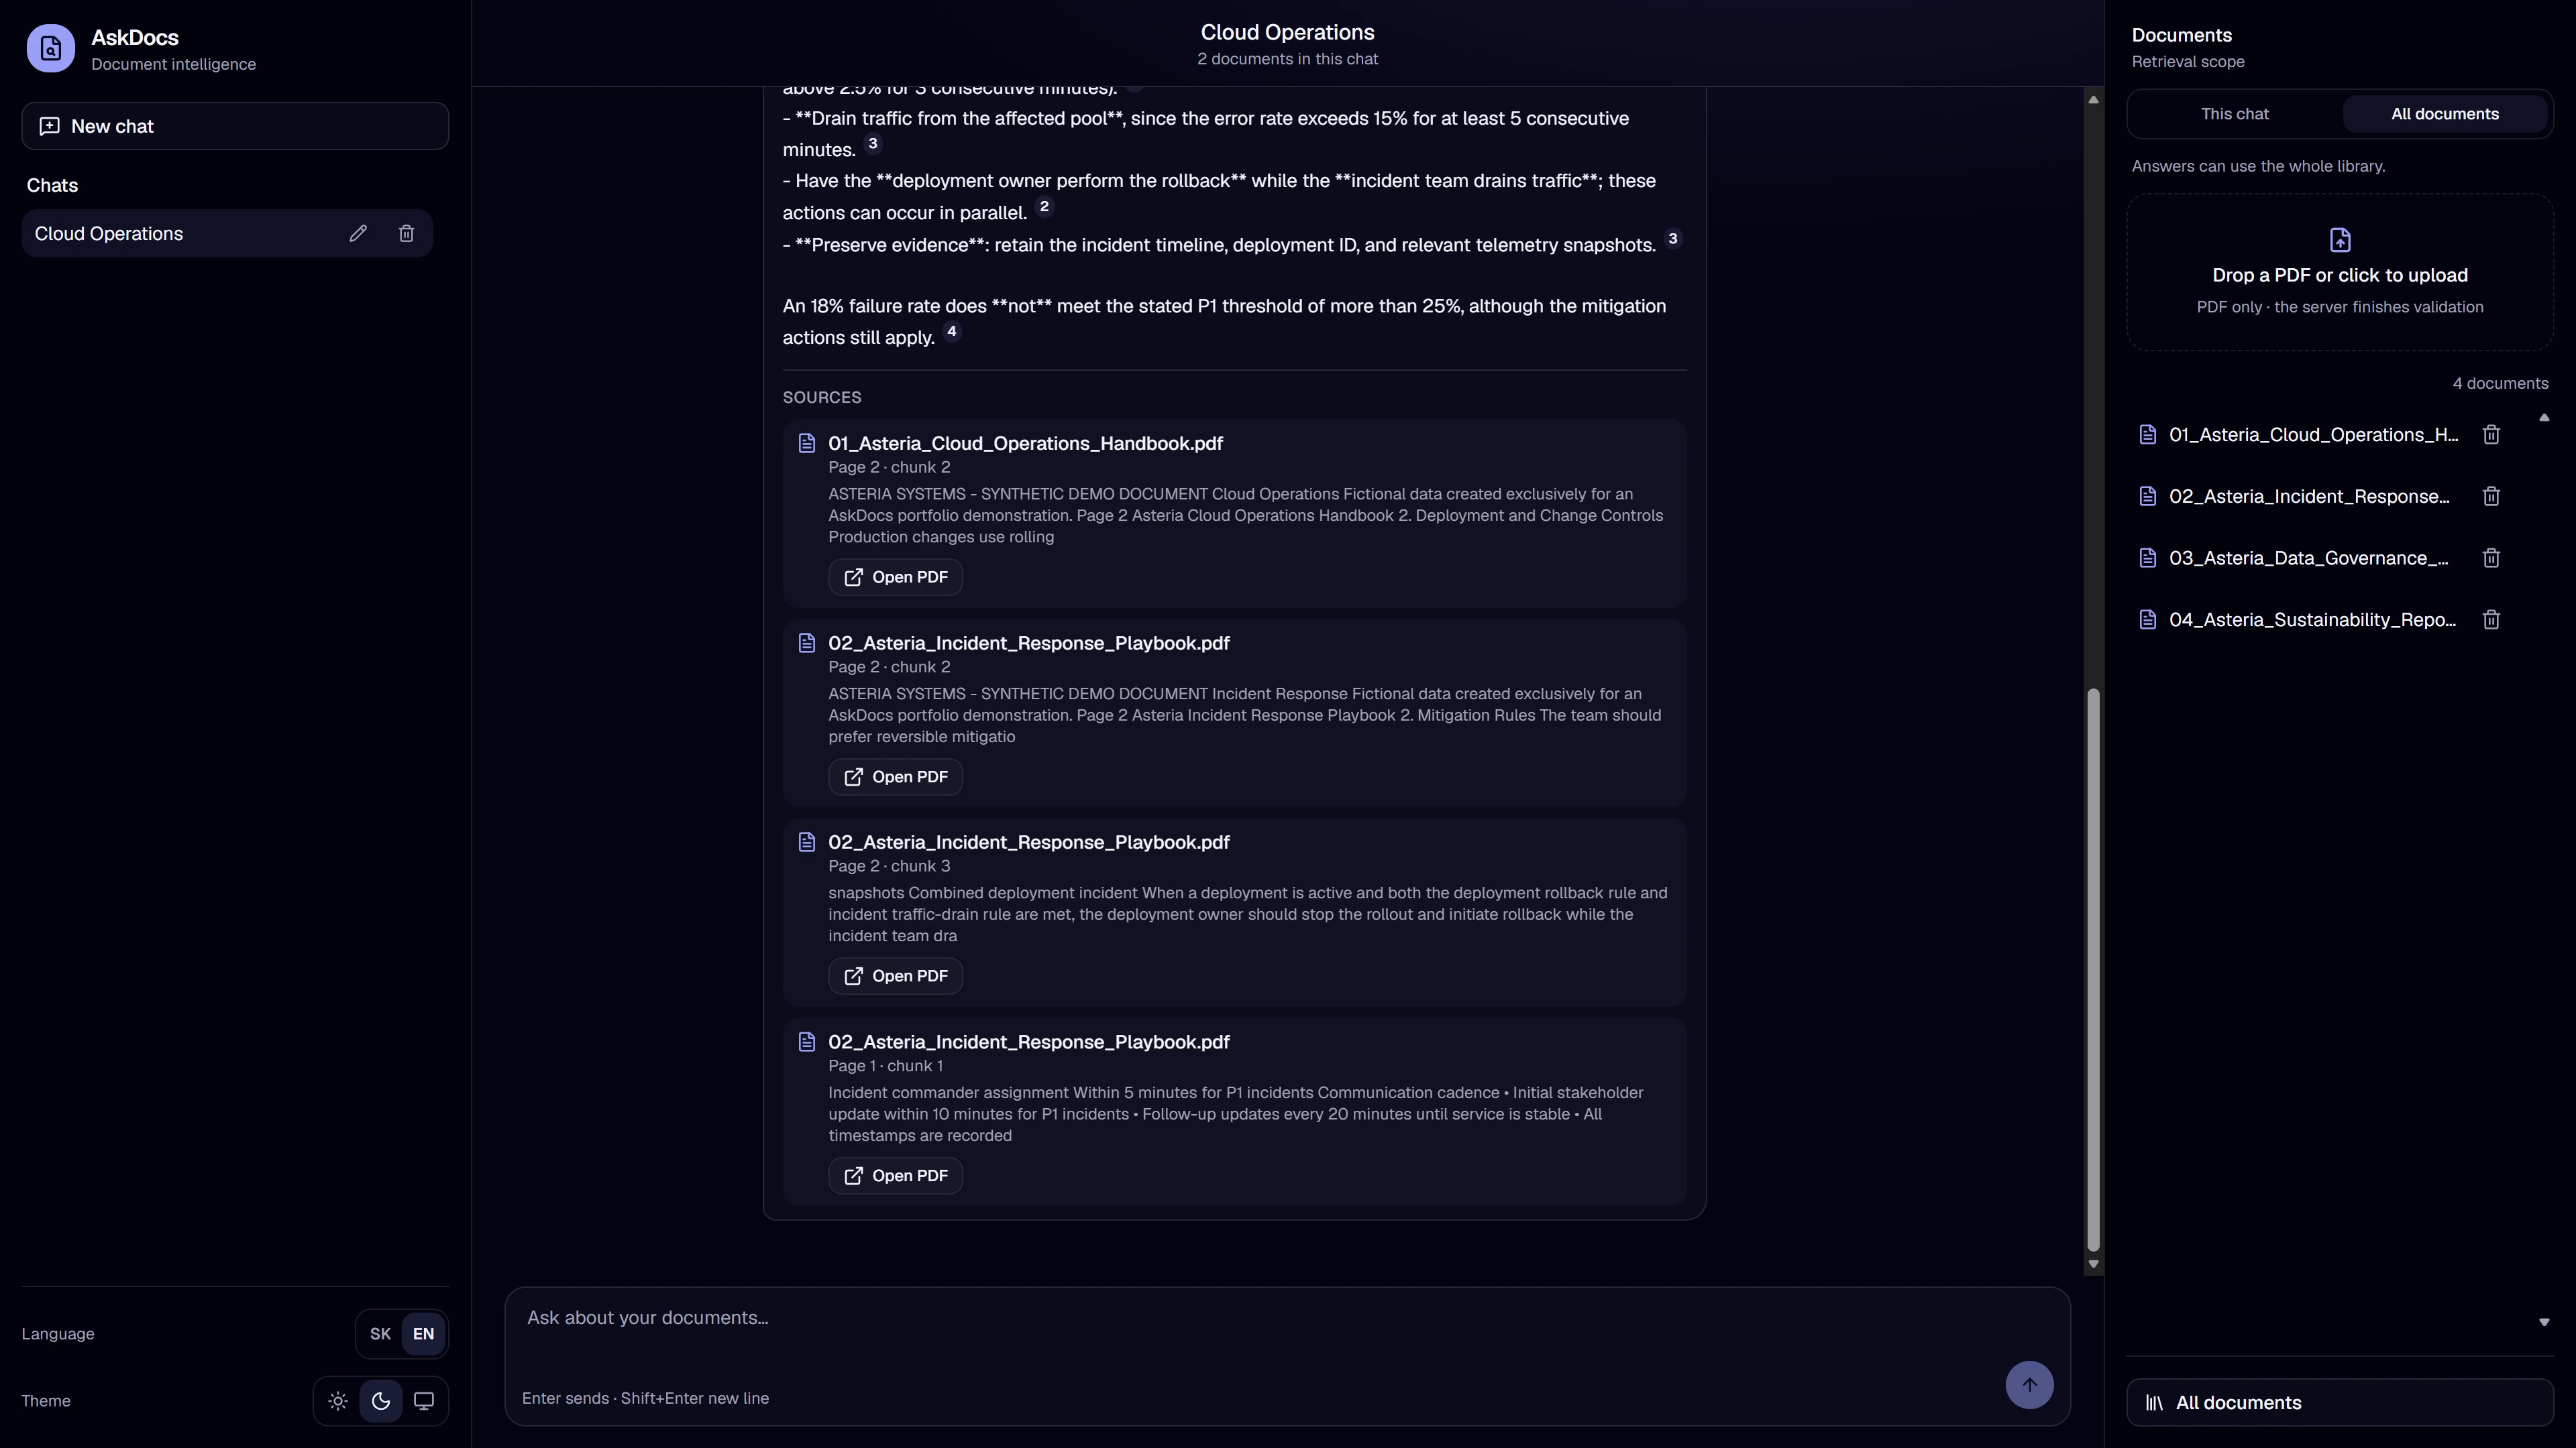The width and height of the screenshot is (2576, 1448).
Task: Click documents list scroll up arrow
Action: (x=2544, y=418)
